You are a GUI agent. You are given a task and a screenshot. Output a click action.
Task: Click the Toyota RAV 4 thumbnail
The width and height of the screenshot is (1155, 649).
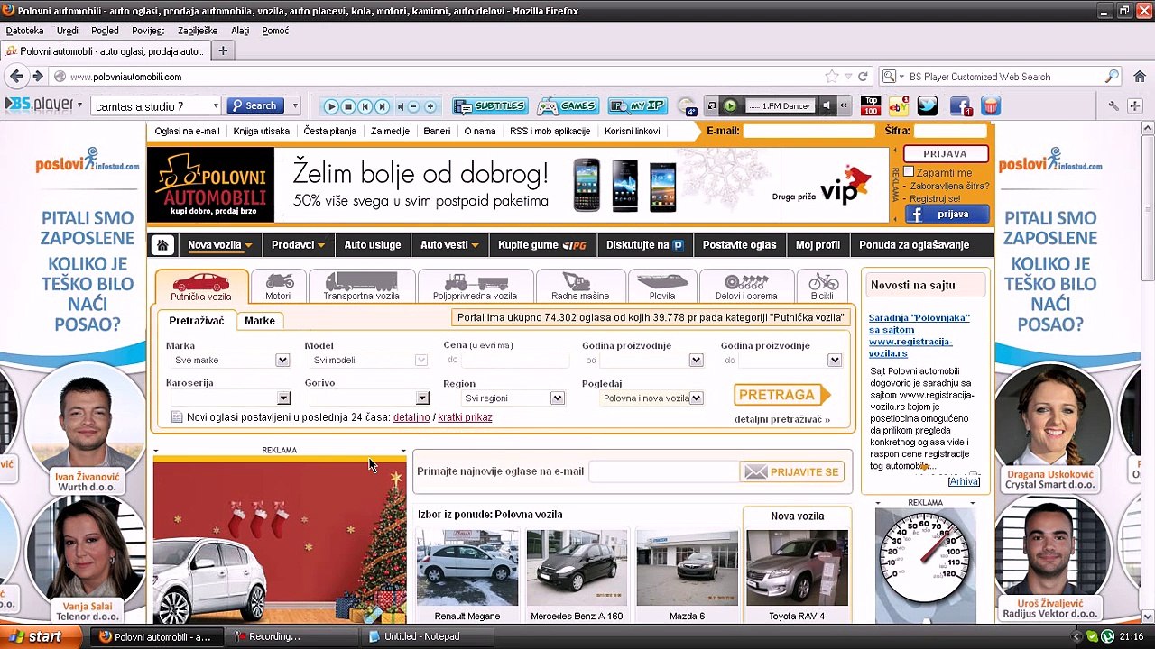(x=797, y=567)
